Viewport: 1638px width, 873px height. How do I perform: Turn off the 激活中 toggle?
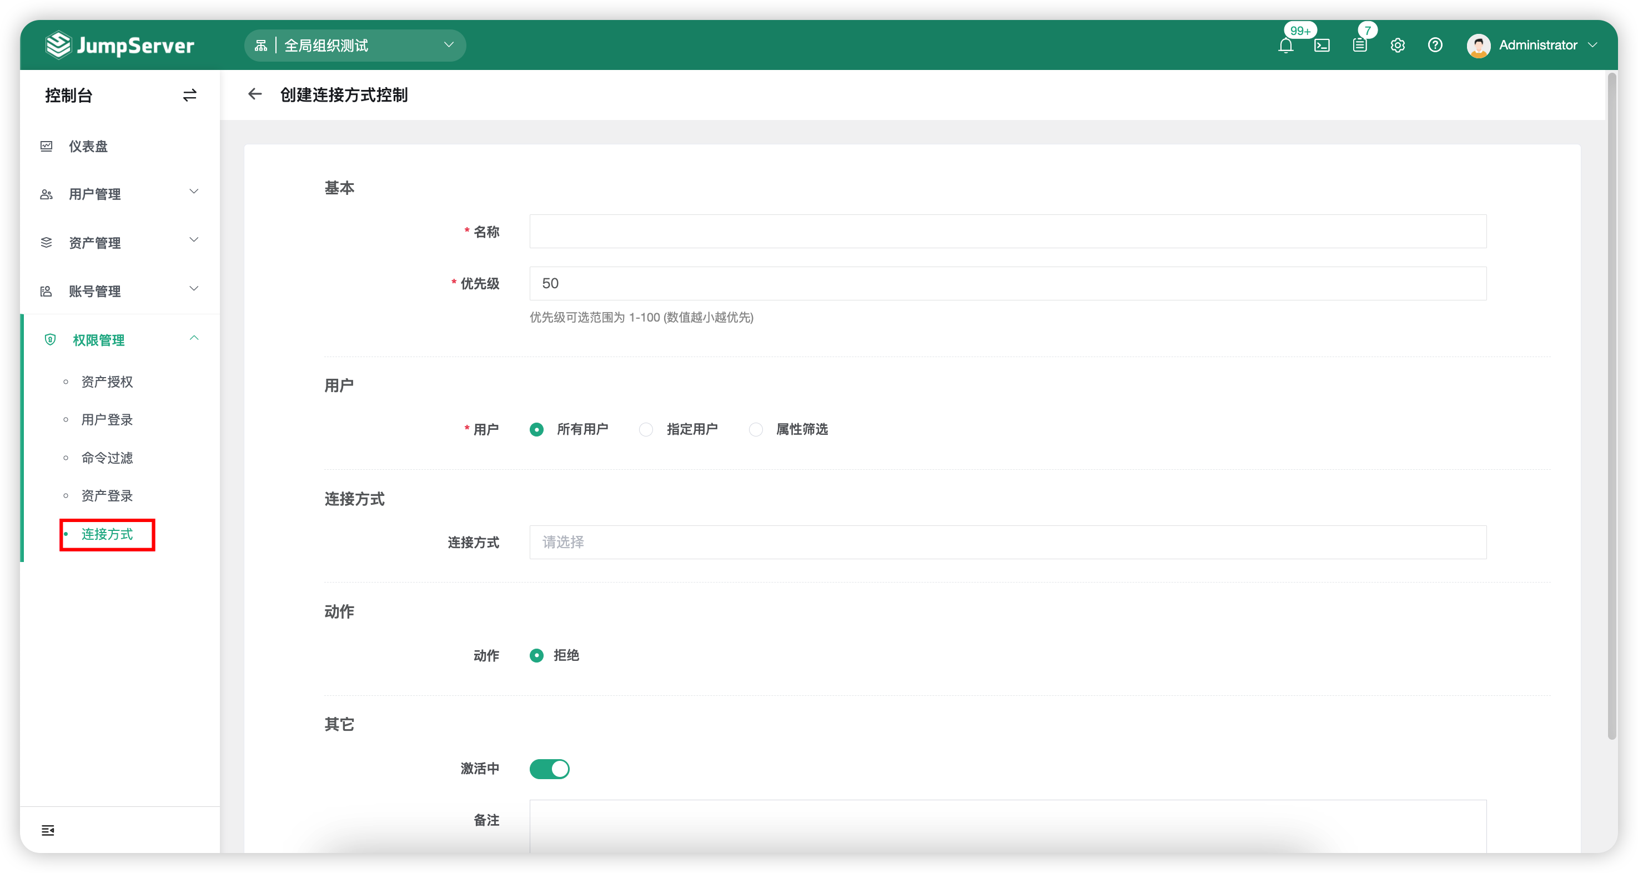coord(549,769)
